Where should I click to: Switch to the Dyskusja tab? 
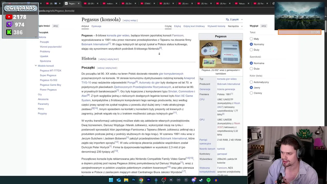pos(96,26)
